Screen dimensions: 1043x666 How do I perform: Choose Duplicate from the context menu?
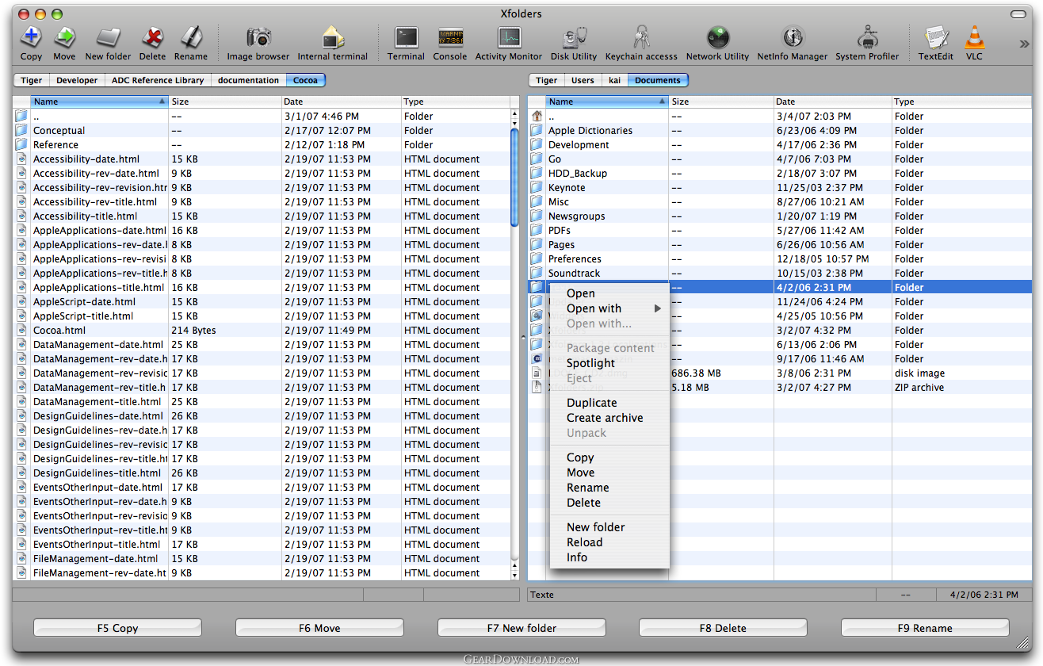[609, 403]
